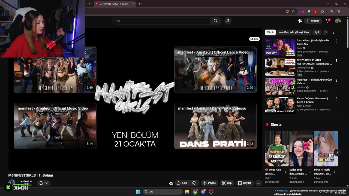This screenshot has height=196, width=349.
Task: Open the red V browser extension
Action: 315,11
